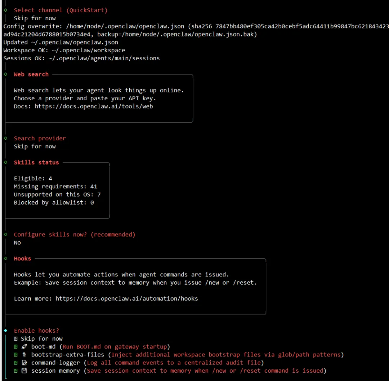Toggle the boot-md hook checkbox
This screenshot has width=389, height=381.
[x=15, y=346]
